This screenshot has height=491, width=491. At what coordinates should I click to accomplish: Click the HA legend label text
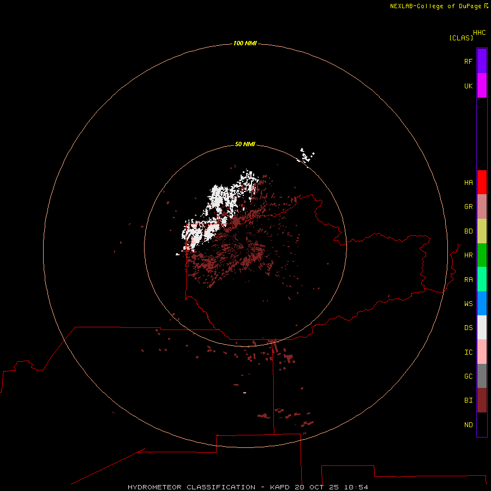click(x=469, y=182)
